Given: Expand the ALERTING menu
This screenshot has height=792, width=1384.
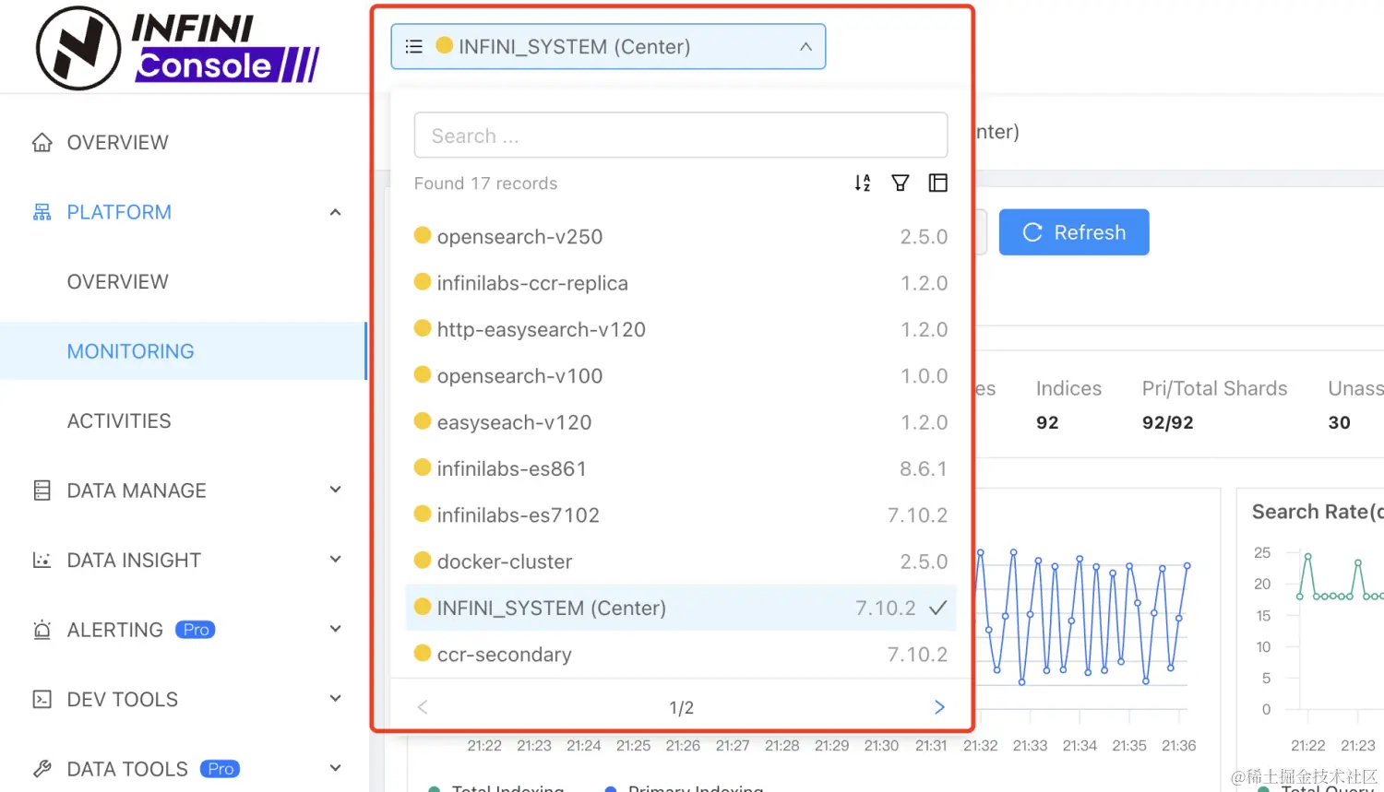Looking at the screenshot, I should [x=336, y=629].
